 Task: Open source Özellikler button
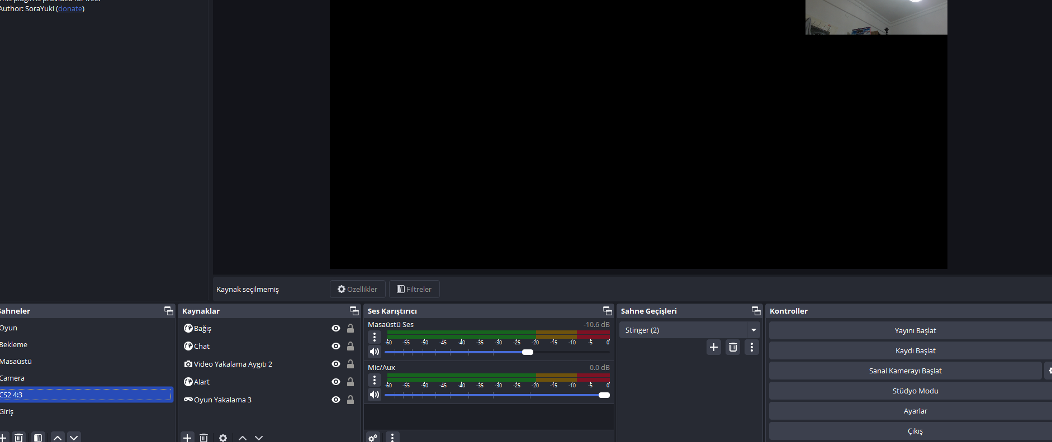[x=357, y=289]
